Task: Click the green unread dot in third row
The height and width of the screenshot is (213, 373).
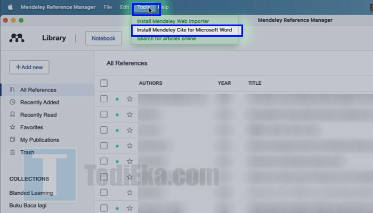Action: point(117,130)
